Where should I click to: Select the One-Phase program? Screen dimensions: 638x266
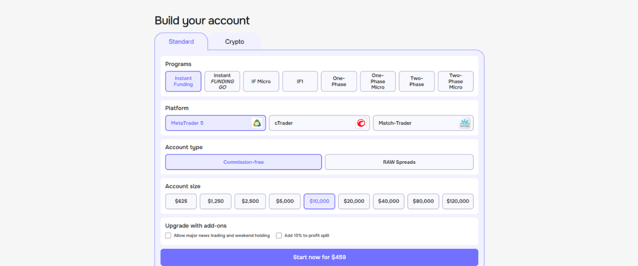click(x=339, y=81)
